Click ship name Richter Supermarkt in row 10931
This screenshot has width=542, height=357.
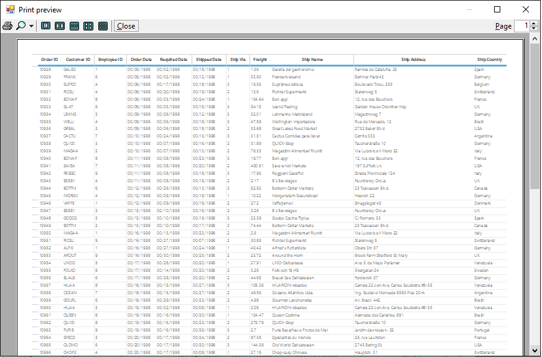click(x=289, y=92)
